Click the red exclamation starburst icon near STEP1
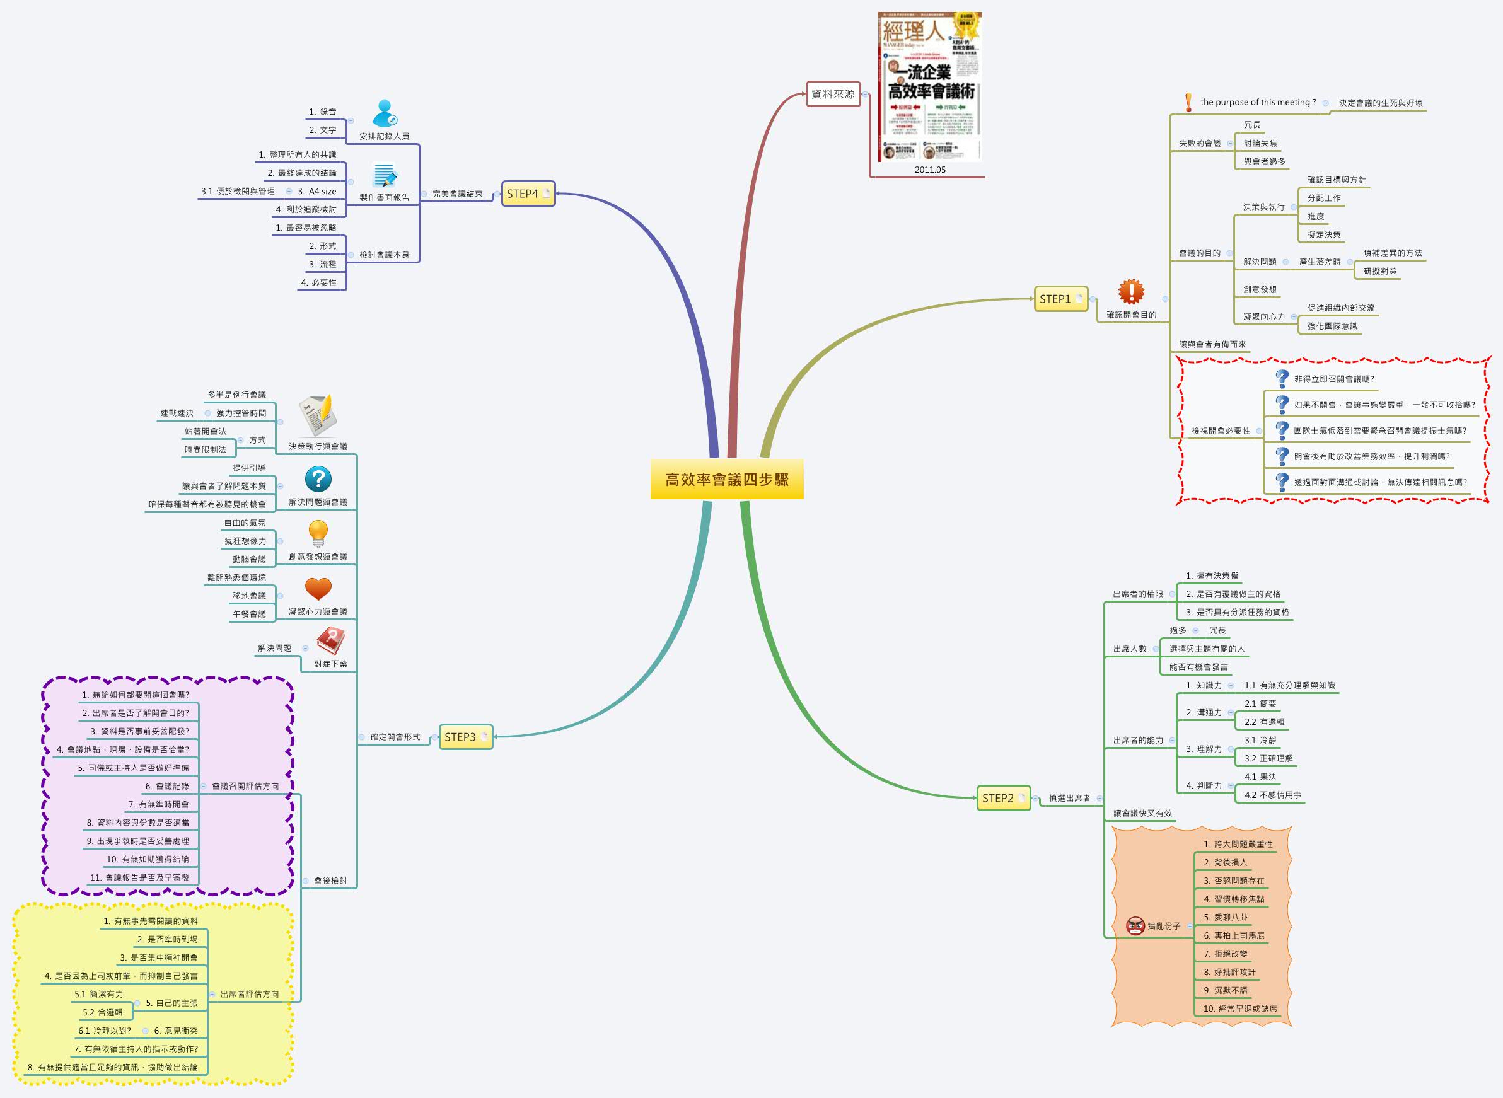Image resolution: width=1503 pixels, height=1098 pixels. (x=1131, y=292)
